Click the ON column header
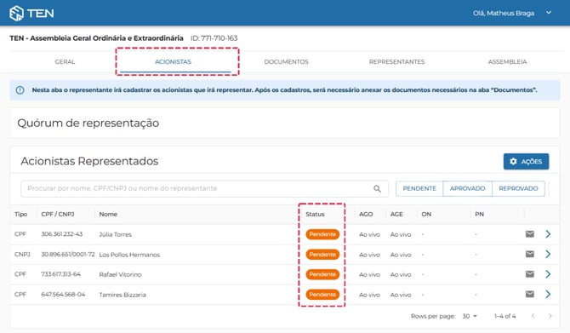Viewport: 570px width, 333px height. 426,214
